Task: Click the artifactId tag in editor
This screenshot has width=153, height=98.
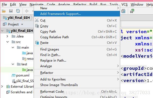Action: 137,75
